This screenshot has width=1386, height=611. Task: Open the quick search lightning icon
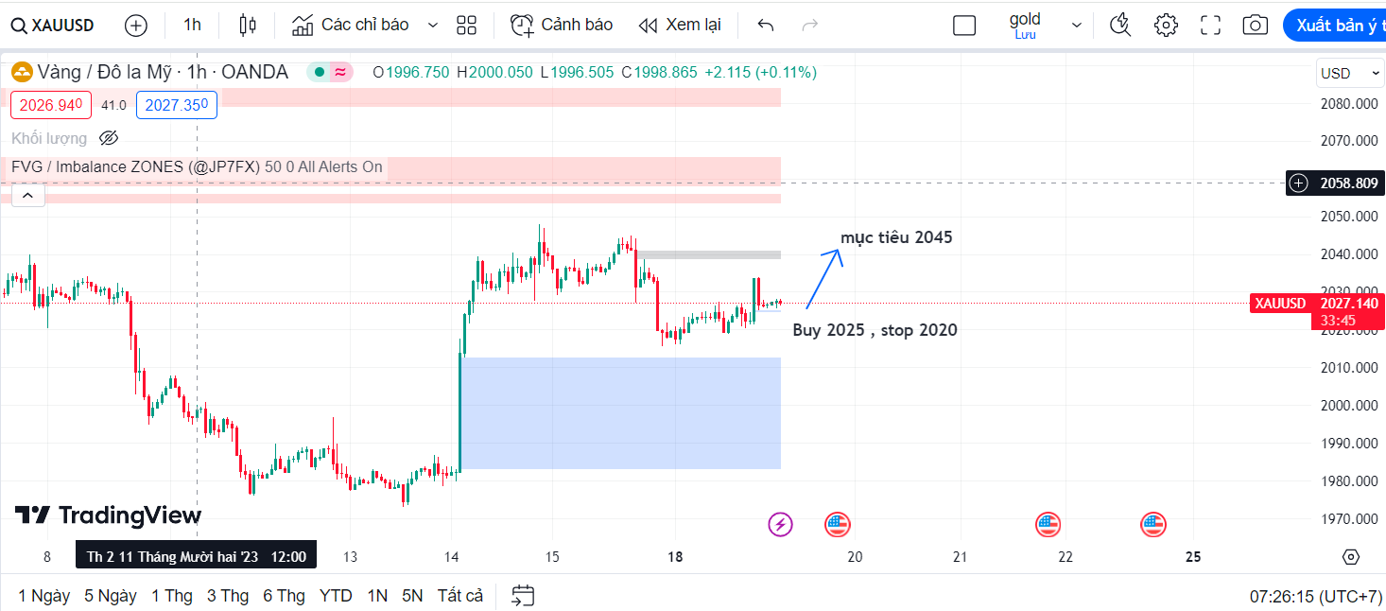point(1120,26)
